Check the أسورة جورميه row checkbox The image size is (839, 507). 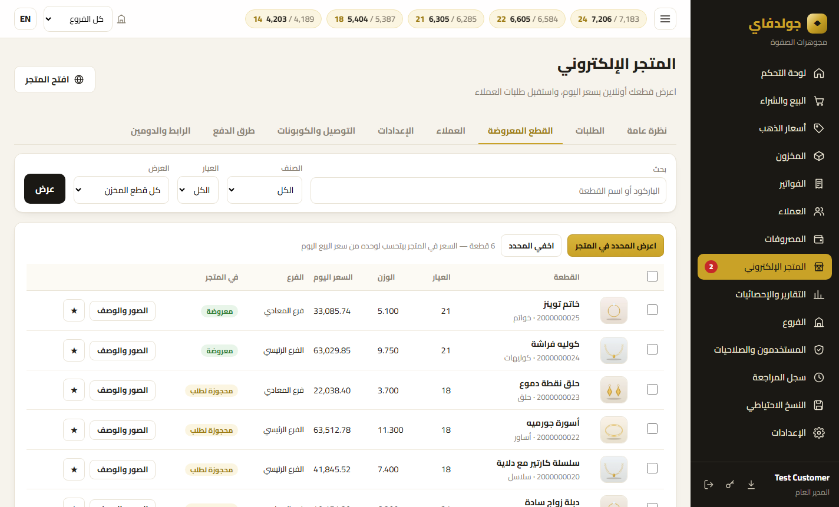652,429
